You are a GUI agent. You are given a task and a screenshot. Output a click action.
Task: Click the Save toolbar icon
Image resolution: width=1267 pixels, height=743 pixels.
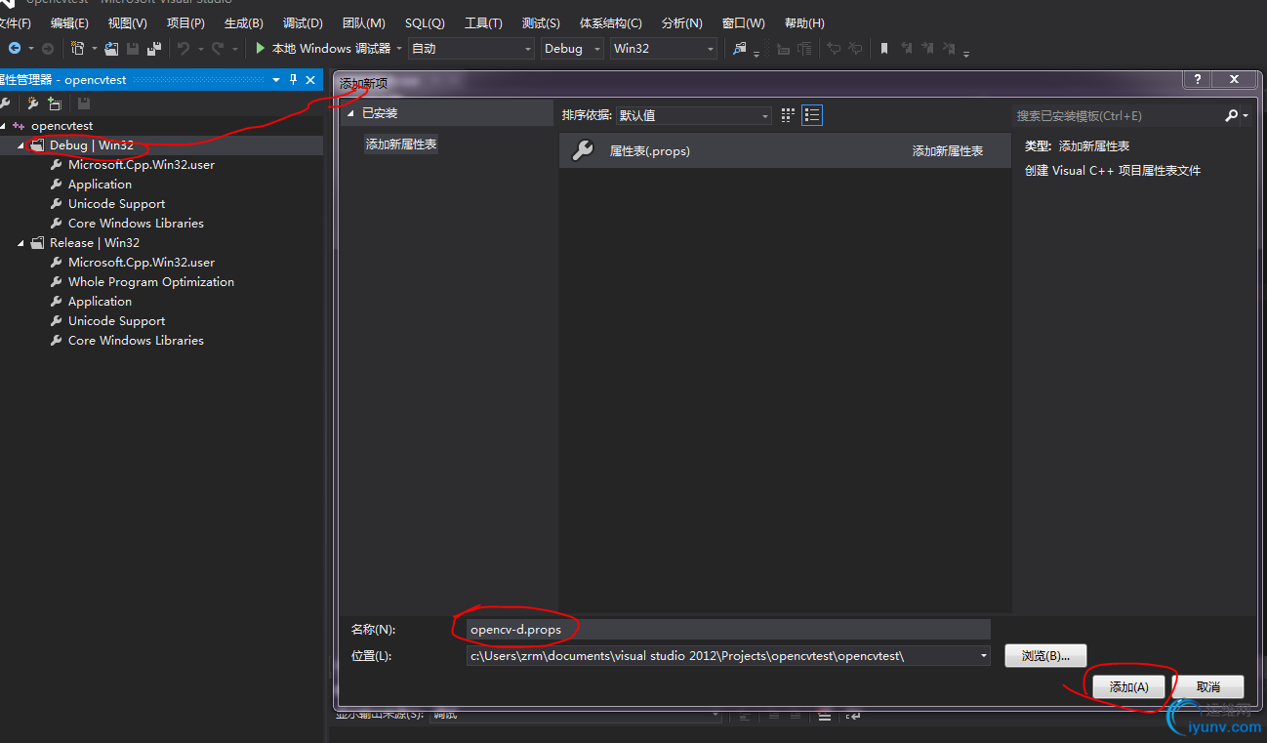click(x=133, y=48)
